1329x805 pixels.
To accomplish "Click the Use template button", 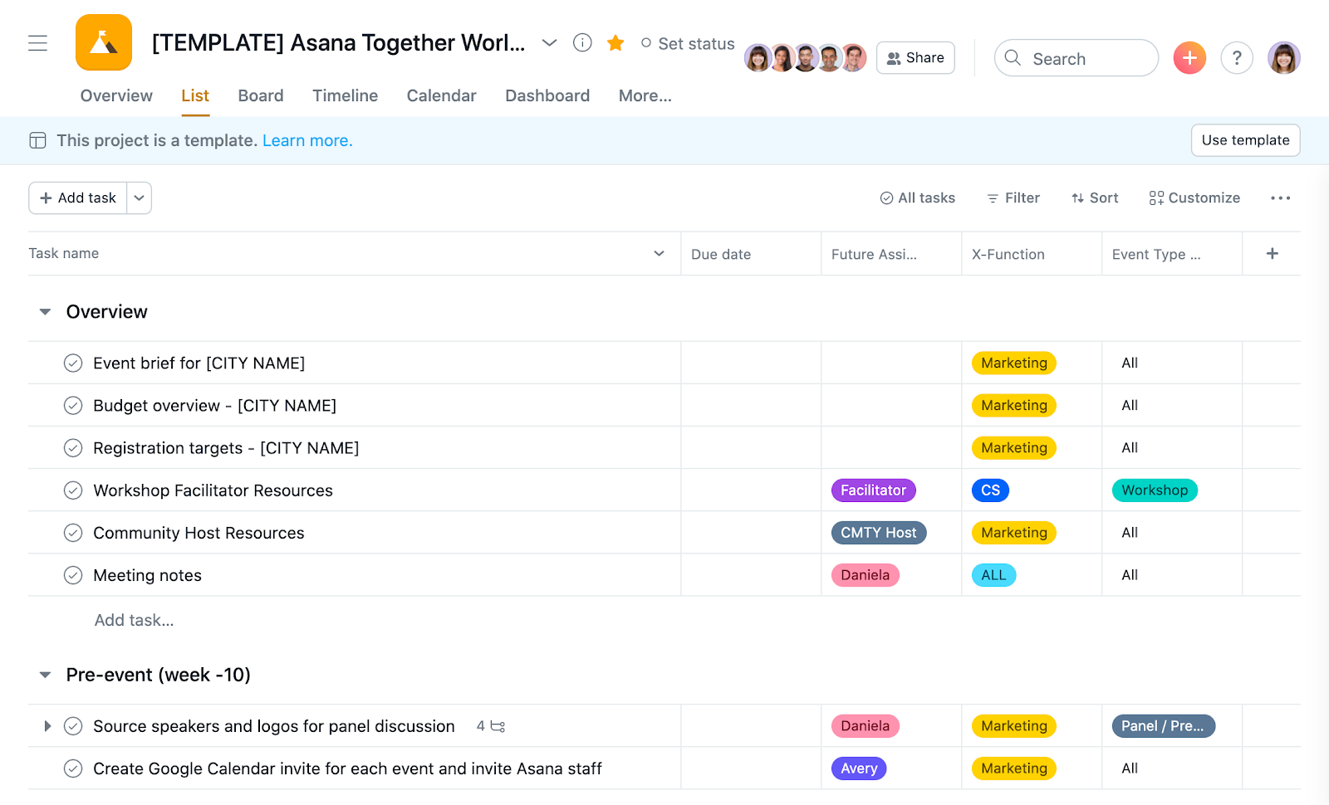I will pos(1245,140).
